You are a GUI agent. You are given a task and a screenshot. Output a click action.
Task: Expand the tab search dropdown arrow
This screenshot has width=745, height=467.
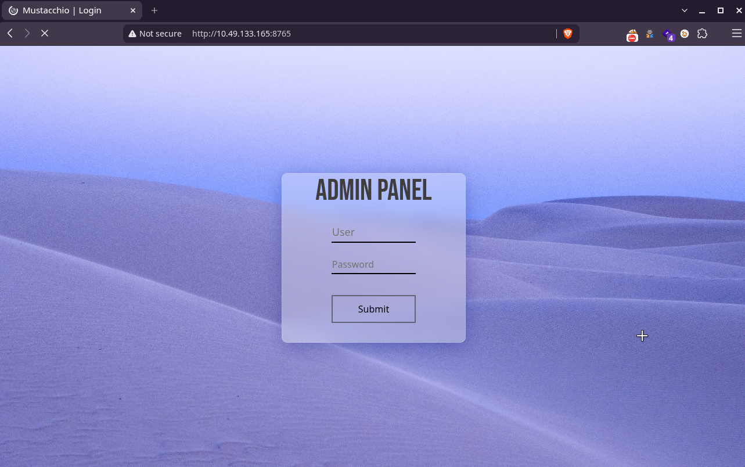685,10
